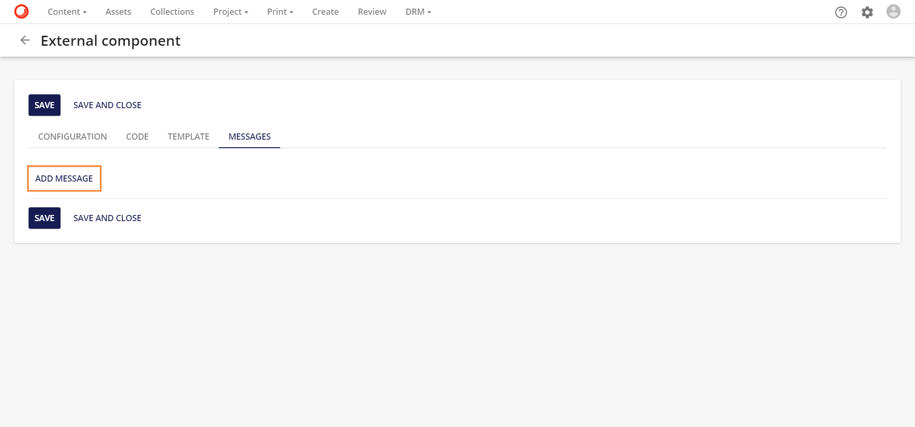Click the Add Message button
915x427 pixels.
(x=64, y=179)
